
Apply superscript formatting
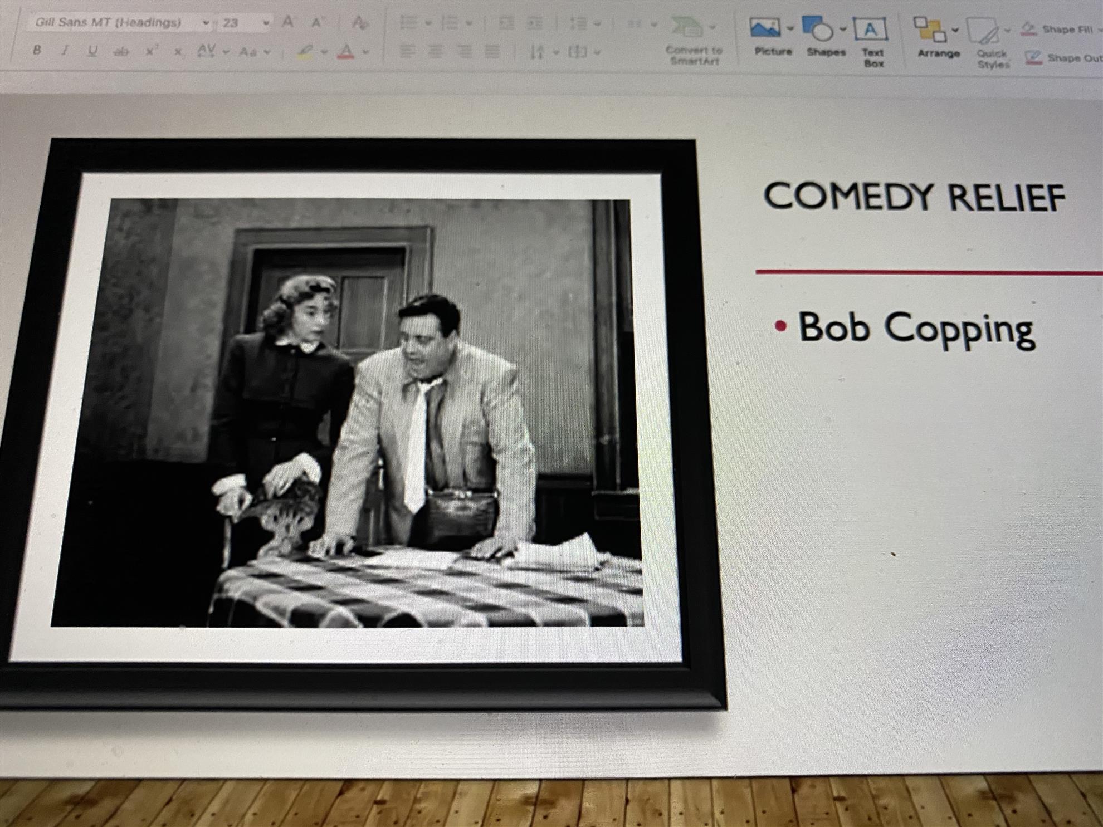click(150, 51)
